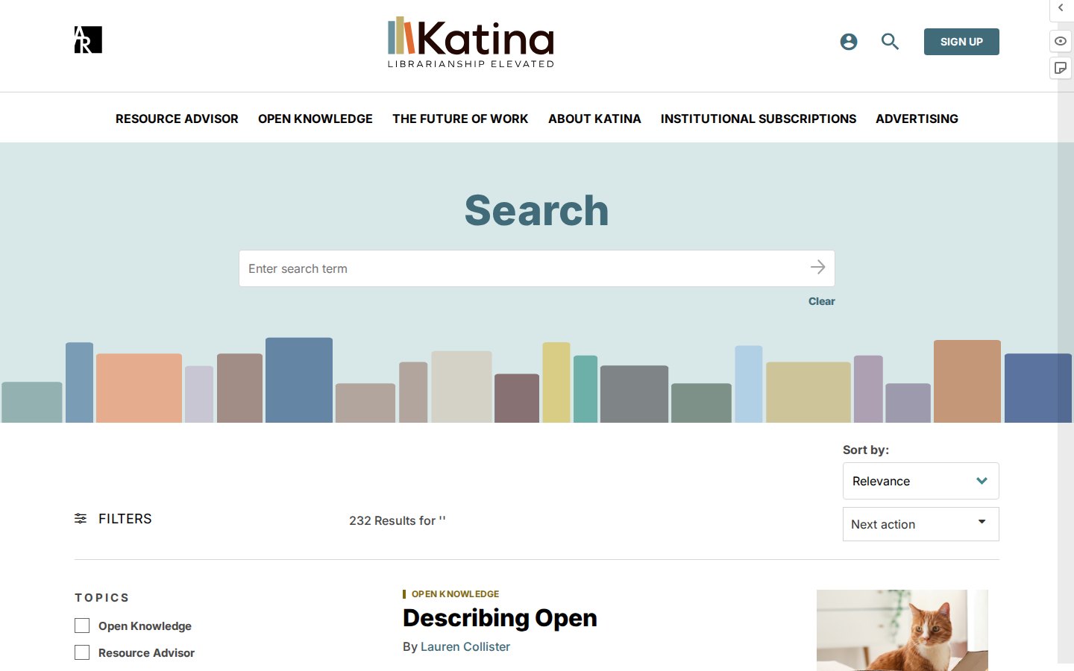Open the Resource Advisor menu item
The height and width of the screenshot is (671, 1074).
(177, 119)
